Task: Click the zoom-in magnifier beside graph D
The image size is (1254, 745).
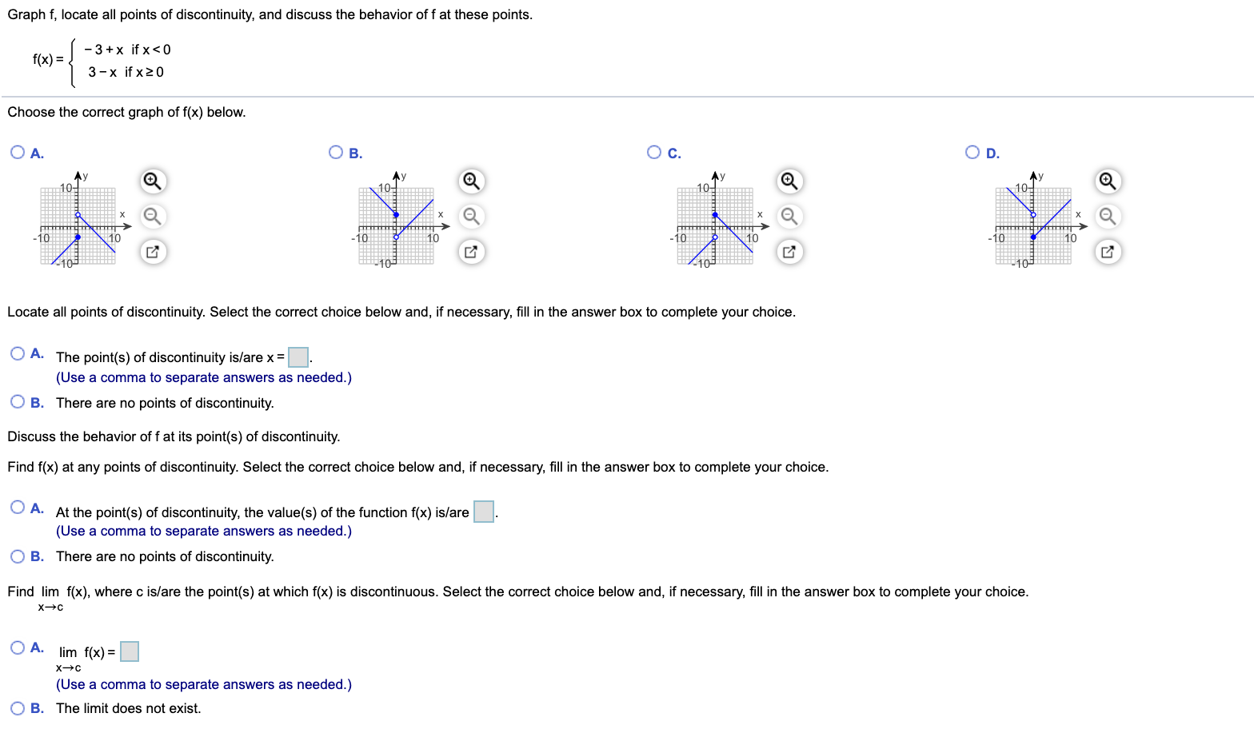Action: tap(1107, 181)
